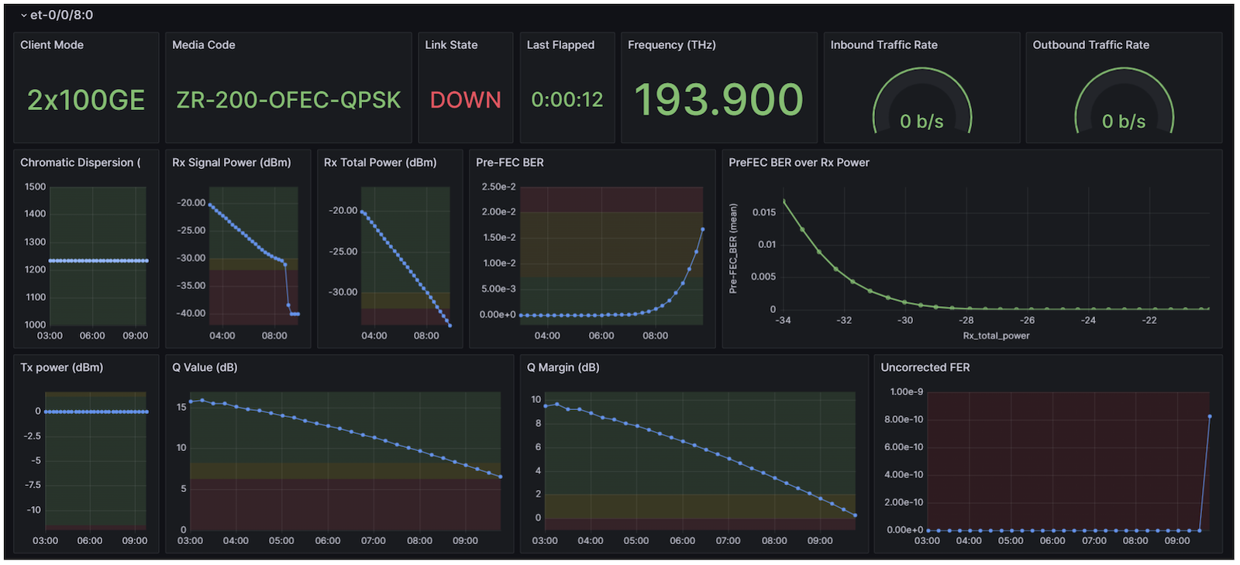Open the Last Flapped panel title
1240x565 pixels.
tap(560, 45)
